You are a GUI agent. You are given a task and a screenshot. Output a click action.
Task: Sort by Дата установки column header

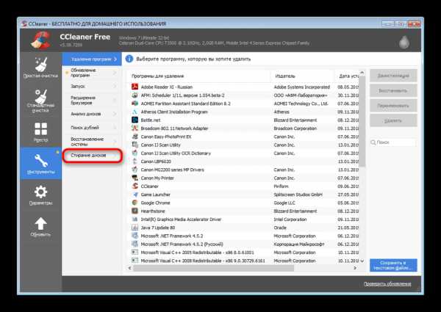[347, 76]
